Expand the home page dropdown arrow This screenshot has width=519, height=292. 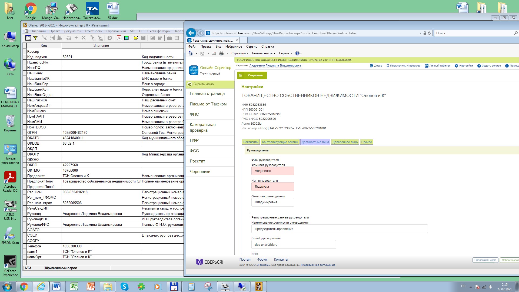point(196,53)
